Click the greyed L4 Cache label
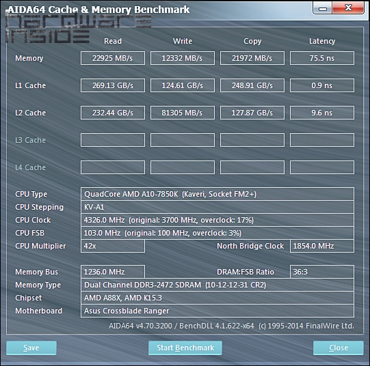 pyautogui.click(x=30, y=167)
